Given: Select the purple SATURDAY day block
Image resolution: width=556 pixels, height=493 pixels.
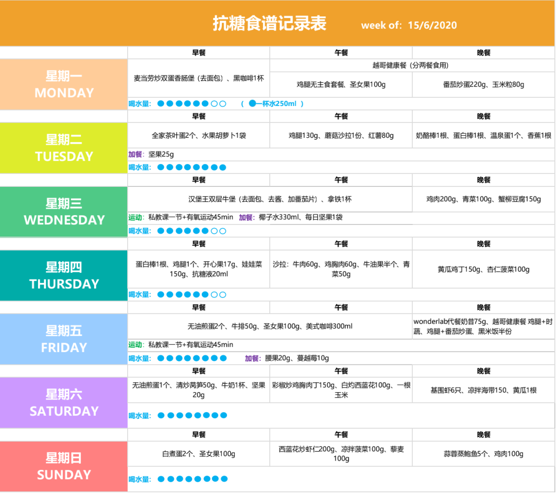Looking at the screenshot, I should 64,402.
